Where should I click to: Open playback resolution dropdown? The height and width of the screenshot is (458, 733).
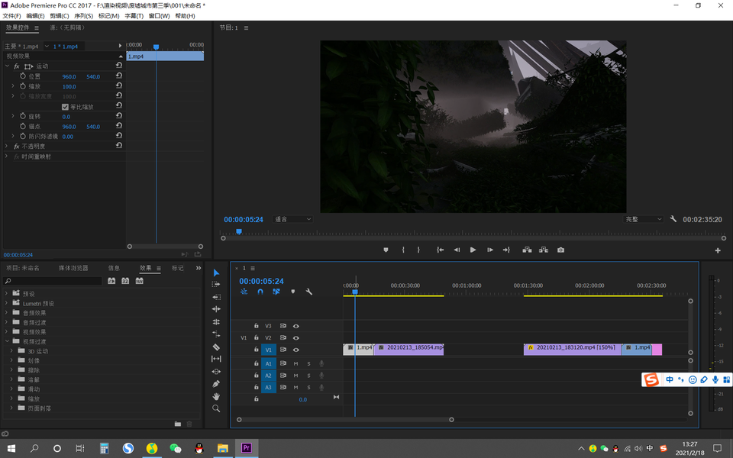[x=644, y=219]
